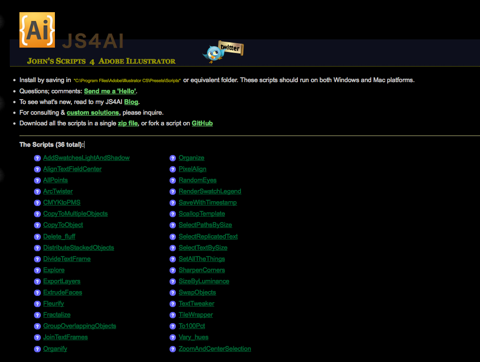
Task: Open the DistributeStackedObjects script link
Action: tap(79, 247)
